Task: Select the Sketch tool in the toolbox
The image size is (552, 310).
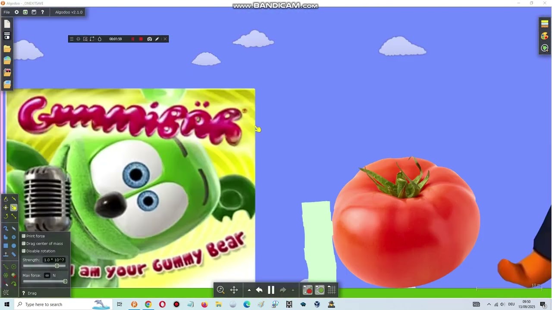Action: tap(6, 199)
